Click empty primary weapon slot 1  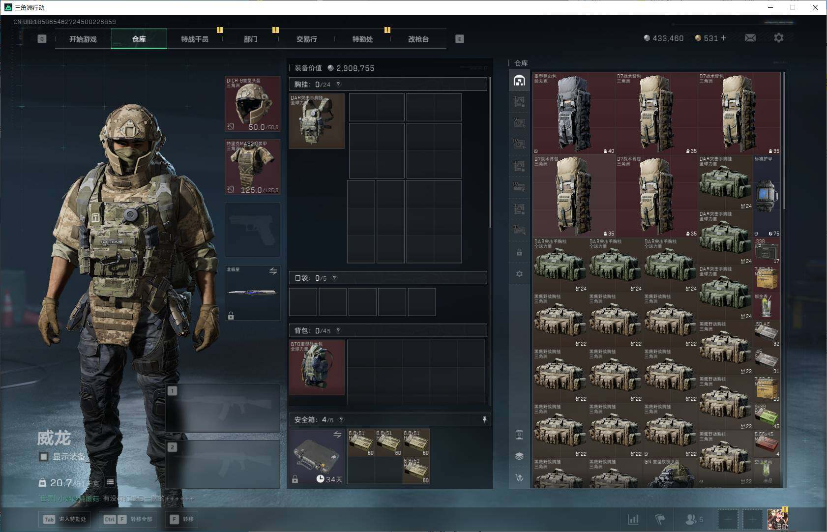223,409
